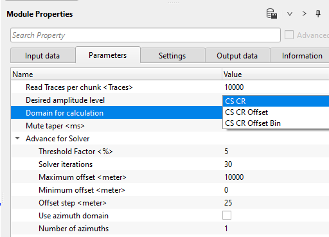Click the Use azimuth domain label
Image resolution: width=329 pixels, height=237 pixels.
point(73,216)
